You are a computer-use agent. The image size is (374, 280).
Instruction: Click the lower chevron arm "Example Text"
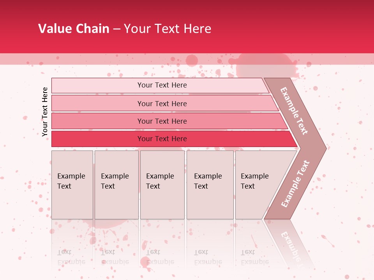(x=296, y=184)
